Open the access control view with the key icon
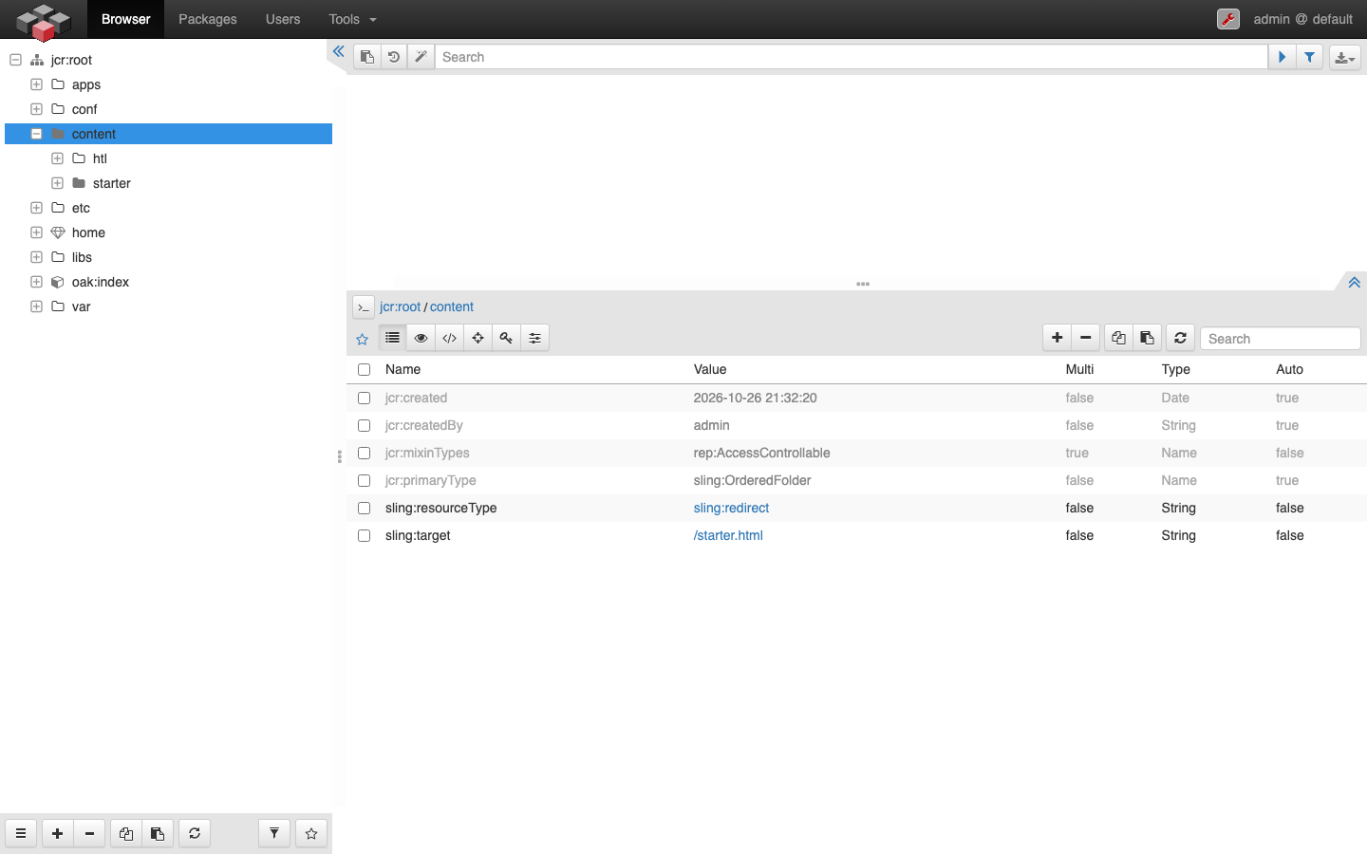Screen dimensions: 1367x854 [507, 338]
